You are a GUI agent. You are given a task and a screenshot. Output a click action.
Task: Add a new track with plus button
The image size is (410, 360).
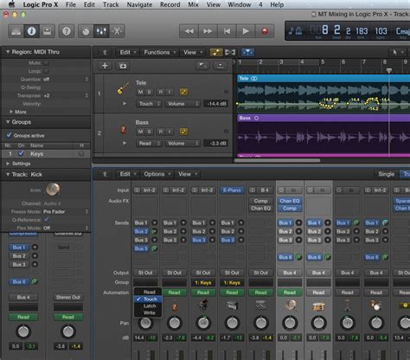click(105, 66)
